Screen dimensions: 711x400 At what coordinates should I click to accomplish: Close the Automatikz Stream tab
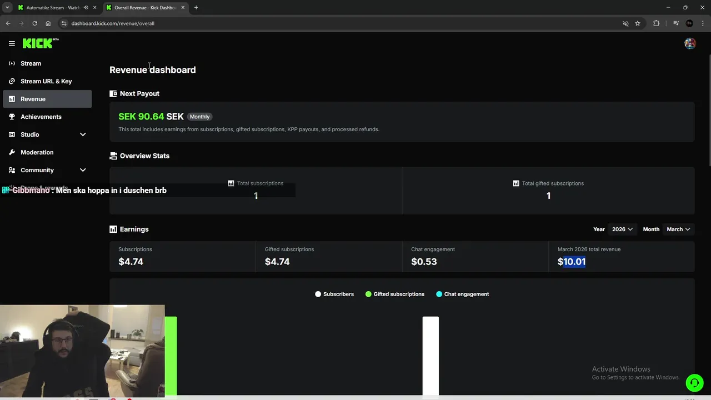[x=95, y=8]
